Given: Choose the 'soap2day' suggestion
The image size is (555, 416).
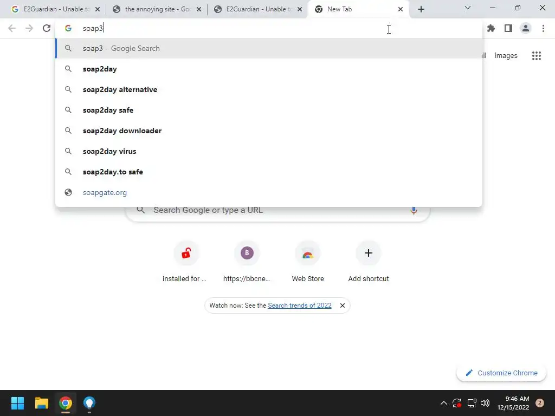Looking at the screenshot, I should pyautogui.click(x=269, y=69).
